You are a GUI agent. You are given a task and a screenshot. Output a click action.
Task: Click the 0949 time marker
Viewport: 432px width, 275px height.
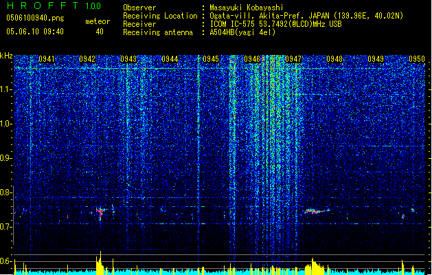point(376,59)
